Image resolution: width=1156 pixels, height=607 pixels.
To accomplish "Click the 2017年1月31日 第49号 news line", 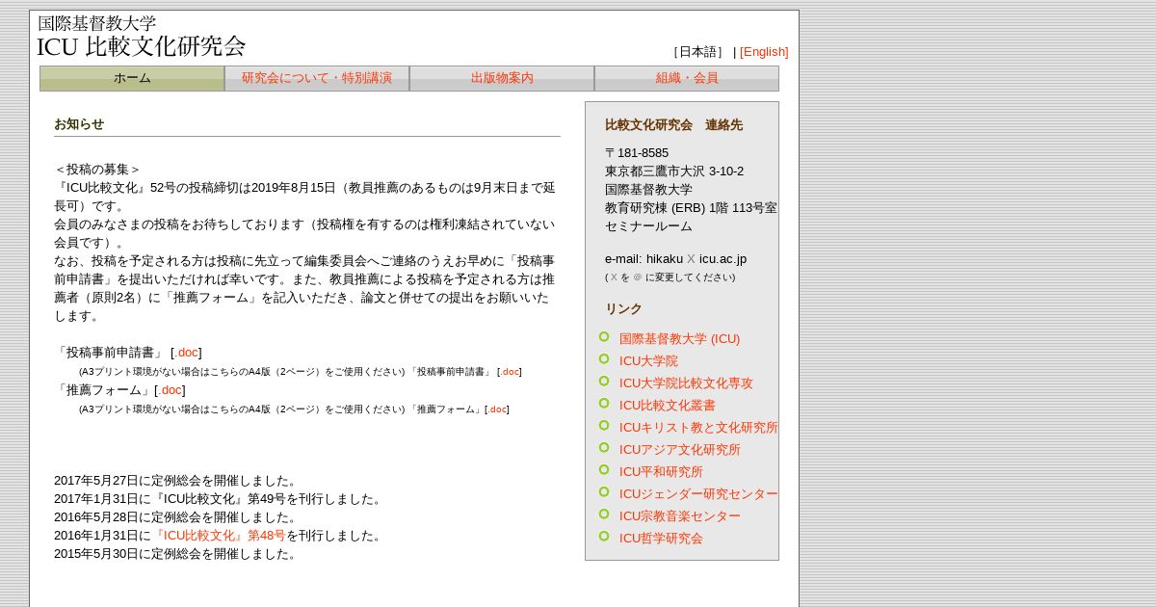I will click(x=220, y=499).
